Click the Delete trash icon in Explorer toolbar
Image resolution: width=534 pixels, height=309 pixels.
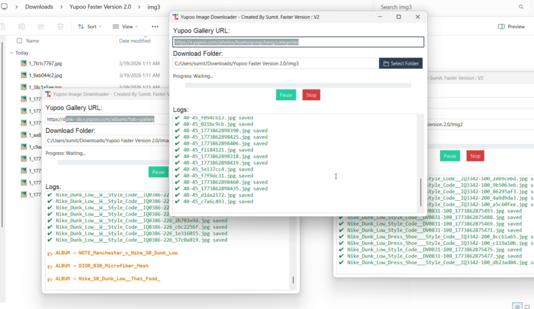tap(60, 27)
